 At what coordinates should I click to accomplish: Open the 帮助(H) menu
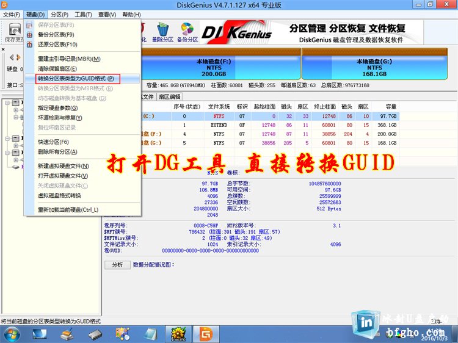tap(131, 15)
